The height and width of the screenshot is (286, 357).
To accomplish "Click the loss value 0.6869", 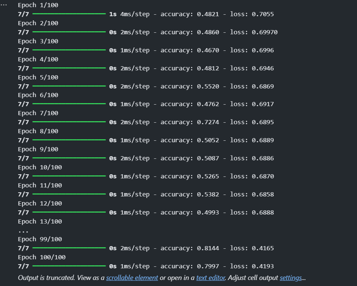I will click(x=263, y=87).
